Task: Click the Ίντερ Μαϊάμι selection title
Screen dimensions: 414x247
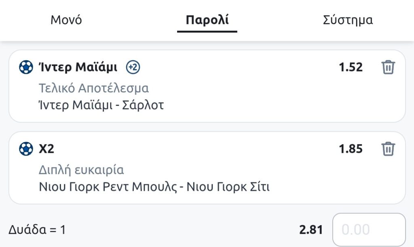Action: (x=78, y=67)
